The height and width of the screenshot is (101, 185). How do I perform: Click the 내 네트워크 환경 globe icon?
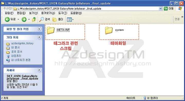point(8,60)
